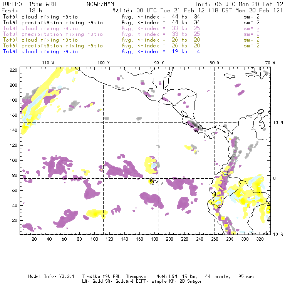Screen dimensions: 285x285
Task: Select the "Fcst: 18 h" forecast label
Action: coord(22,10)
